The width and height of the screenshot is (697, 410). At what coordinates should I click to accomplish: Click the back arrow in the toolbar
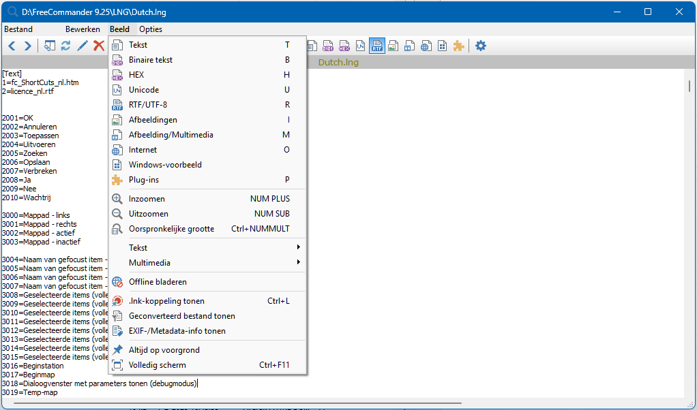coord(12,46)
